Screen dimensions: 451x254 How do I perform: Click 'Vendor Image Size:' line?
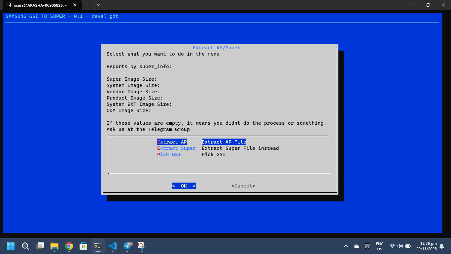click(x=133, y=92)
